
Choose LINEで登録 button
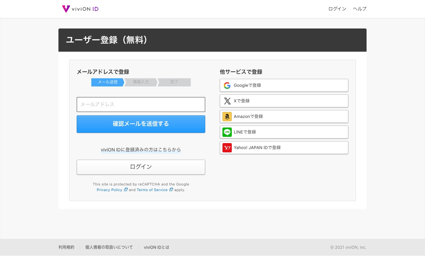click(x=284, y=132)
